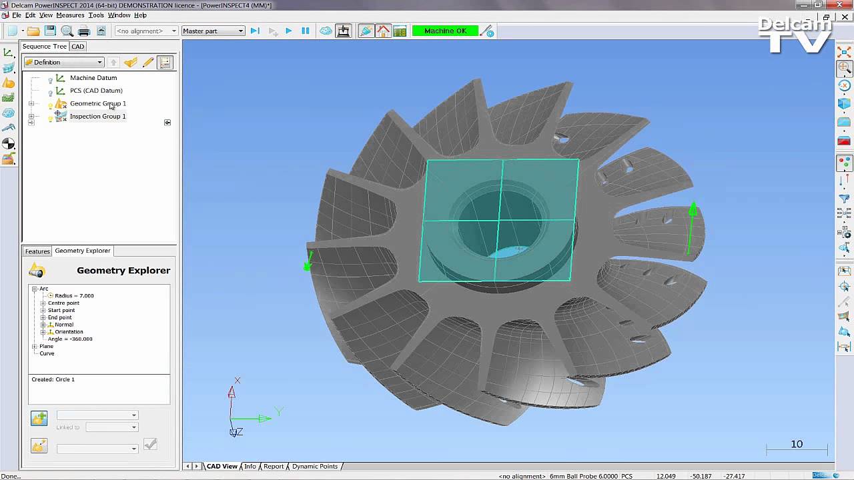Open the Help menu
The width and height of the screenshot is (854, 480).
(140, 15)
